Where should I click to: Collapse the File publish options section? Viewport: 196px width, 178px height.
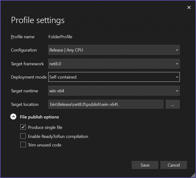click(x=13, y=117)
